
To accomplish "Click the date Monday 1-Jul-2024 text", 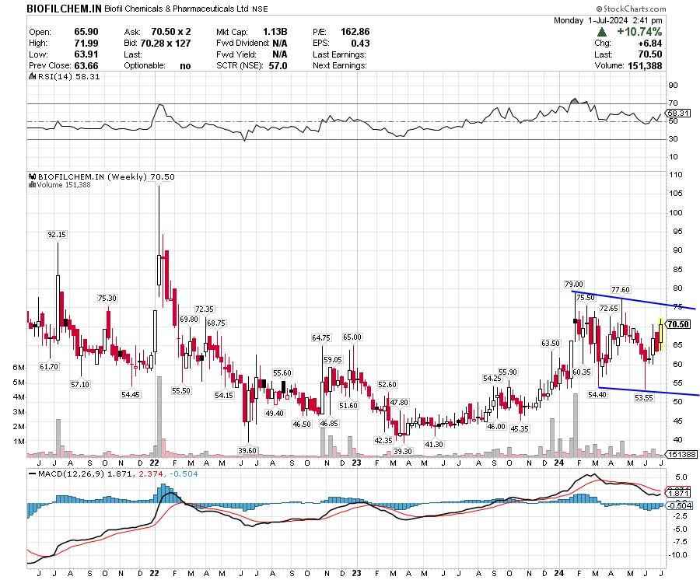I will point(590,20).
